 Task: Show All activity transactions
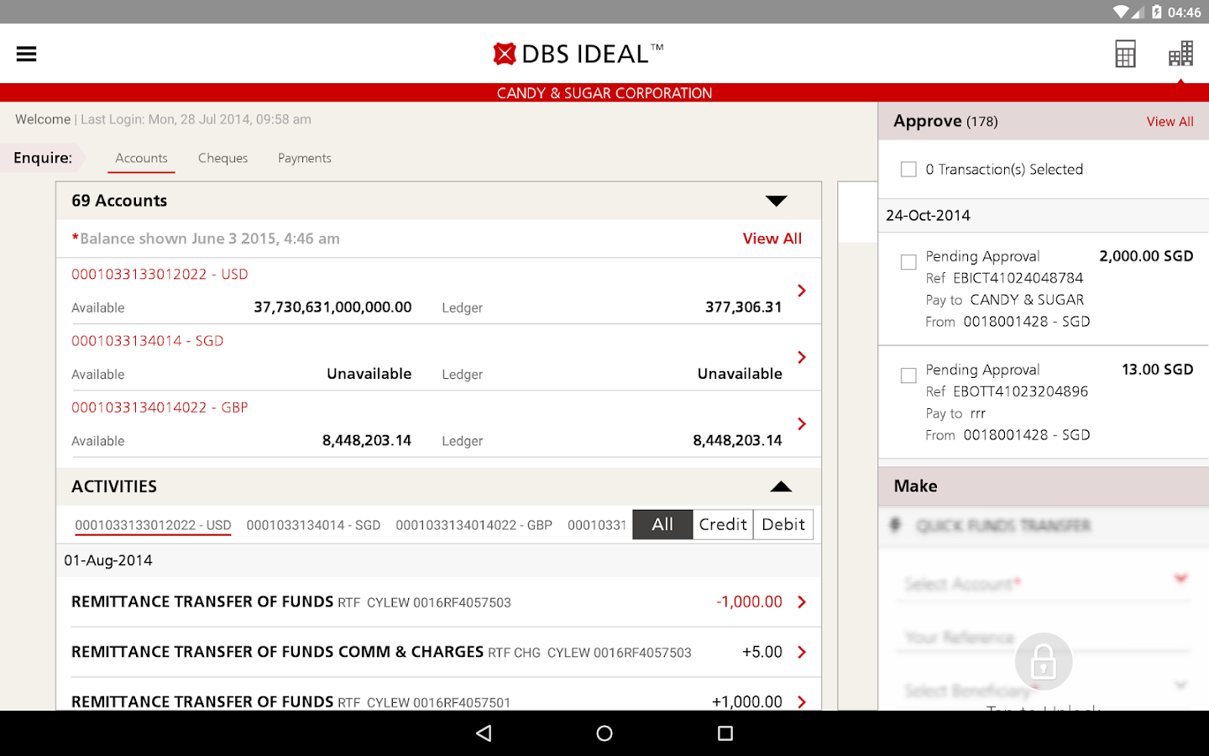click(662, 524)
